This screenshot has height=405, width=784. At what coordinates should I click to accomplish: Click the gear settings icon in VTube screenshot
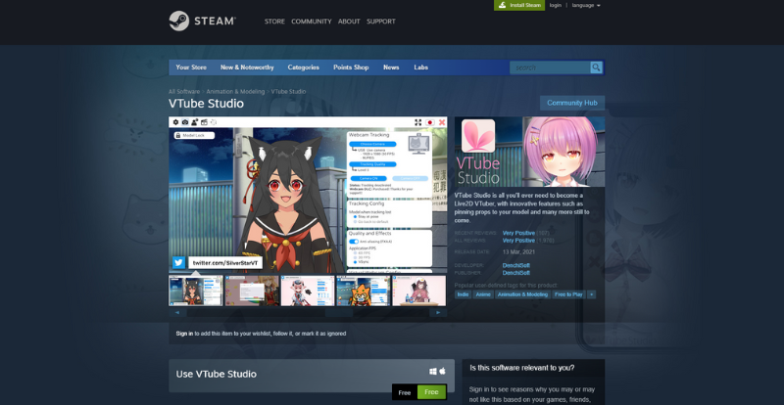tap(176, 122)
